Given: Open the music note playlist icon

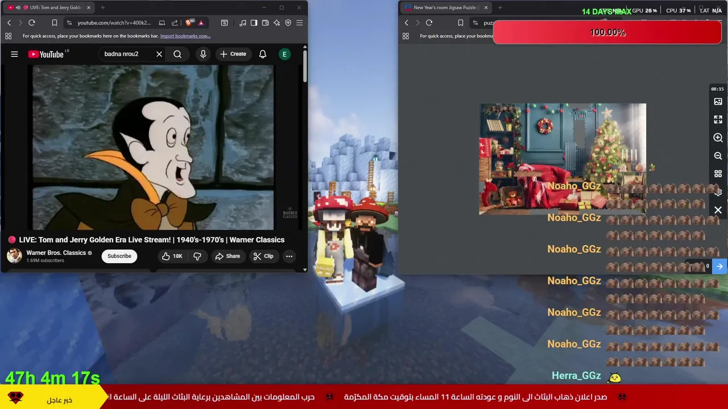Looking at the screenshot, I should (x=243, y=23).
